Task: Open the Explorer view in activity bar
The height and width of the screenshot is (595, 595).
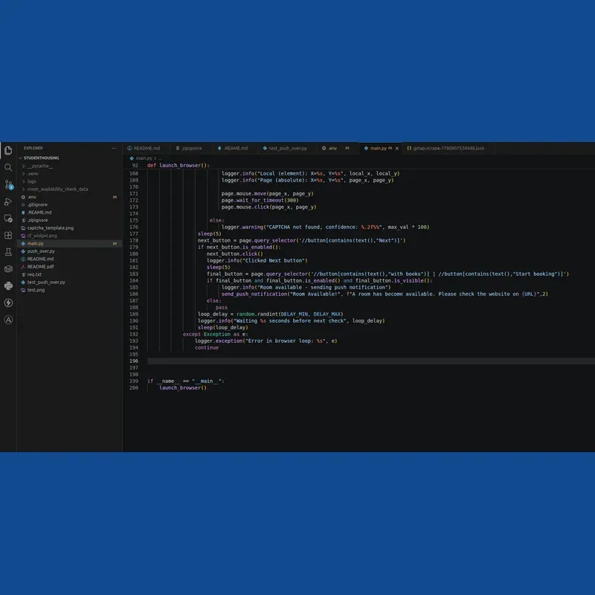Action: click(x=8, y=150)
